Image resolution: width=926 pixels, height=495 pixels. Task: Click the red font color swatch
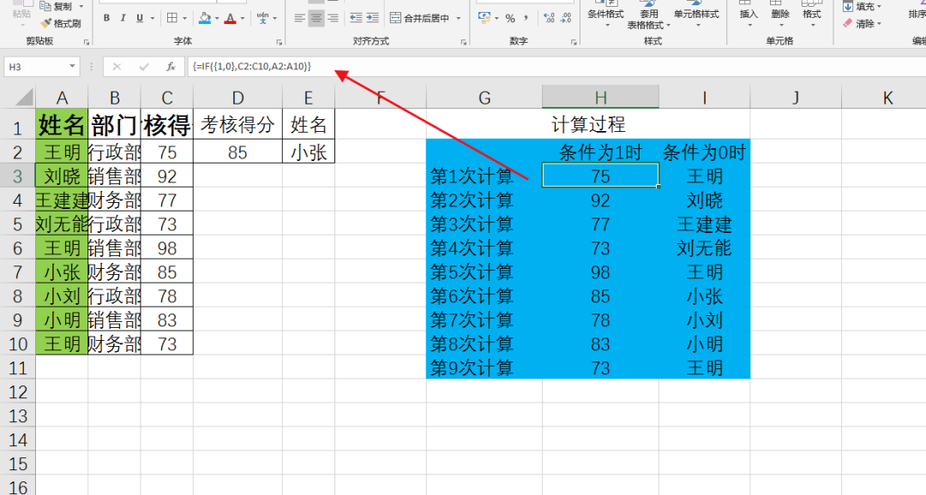point(230,18)
